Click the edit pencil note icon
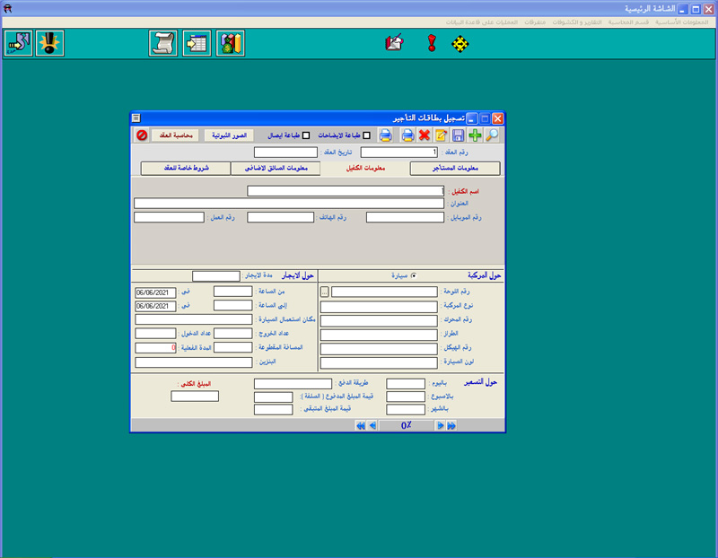This screenshot has height=558, width=718. [441, 135]
